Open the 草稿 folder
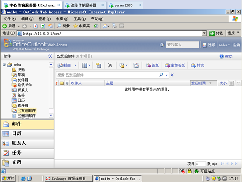The width and height of the screenshot is (242, 182). pos(18,75)
